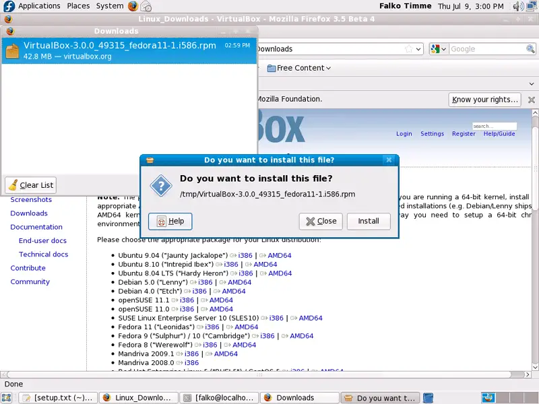Open the System menu

(110, 6)
